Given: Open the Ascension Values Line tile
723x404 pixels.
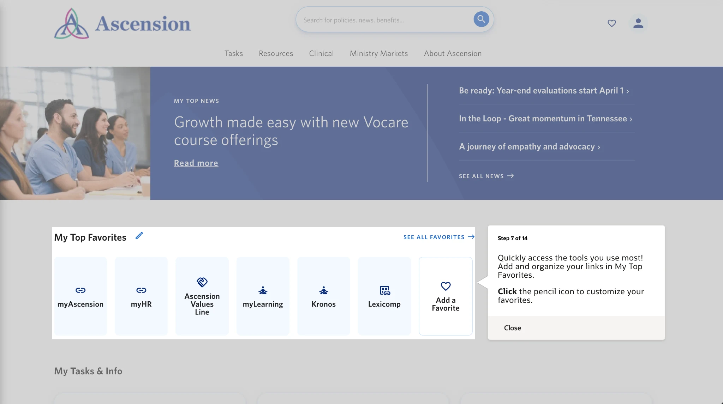Looking at the screenshot, I should tap(202, 296).
